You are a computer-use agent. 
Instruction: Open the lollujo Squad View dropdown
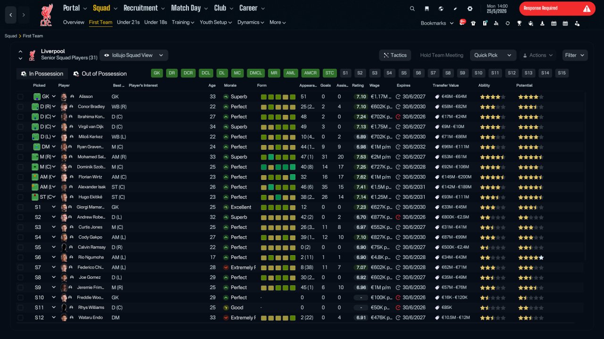point(134,55)
